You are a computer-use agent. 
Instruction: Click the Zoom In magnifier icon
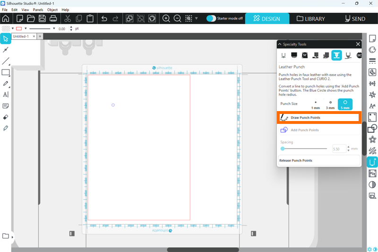(166, 19)
